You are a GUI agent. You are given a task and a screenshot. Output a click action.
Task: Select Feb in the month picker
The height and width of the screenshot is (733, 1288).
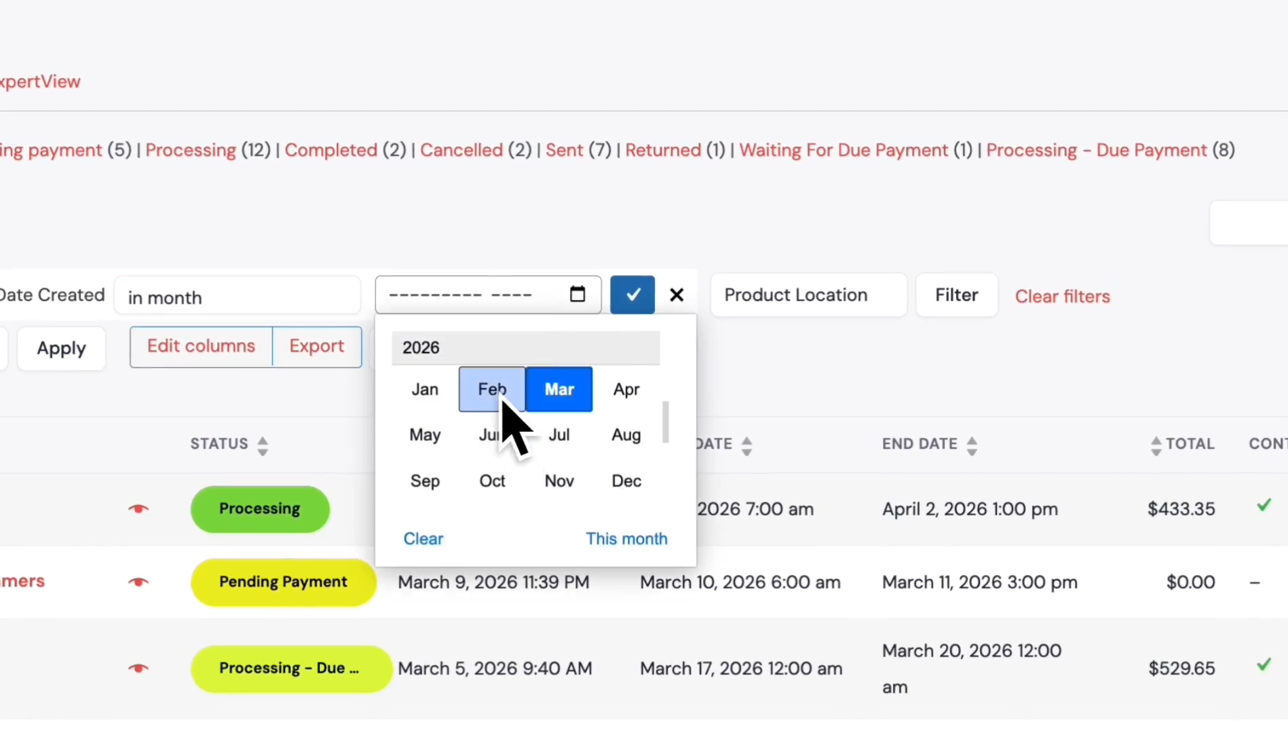[x=492, y=389]
